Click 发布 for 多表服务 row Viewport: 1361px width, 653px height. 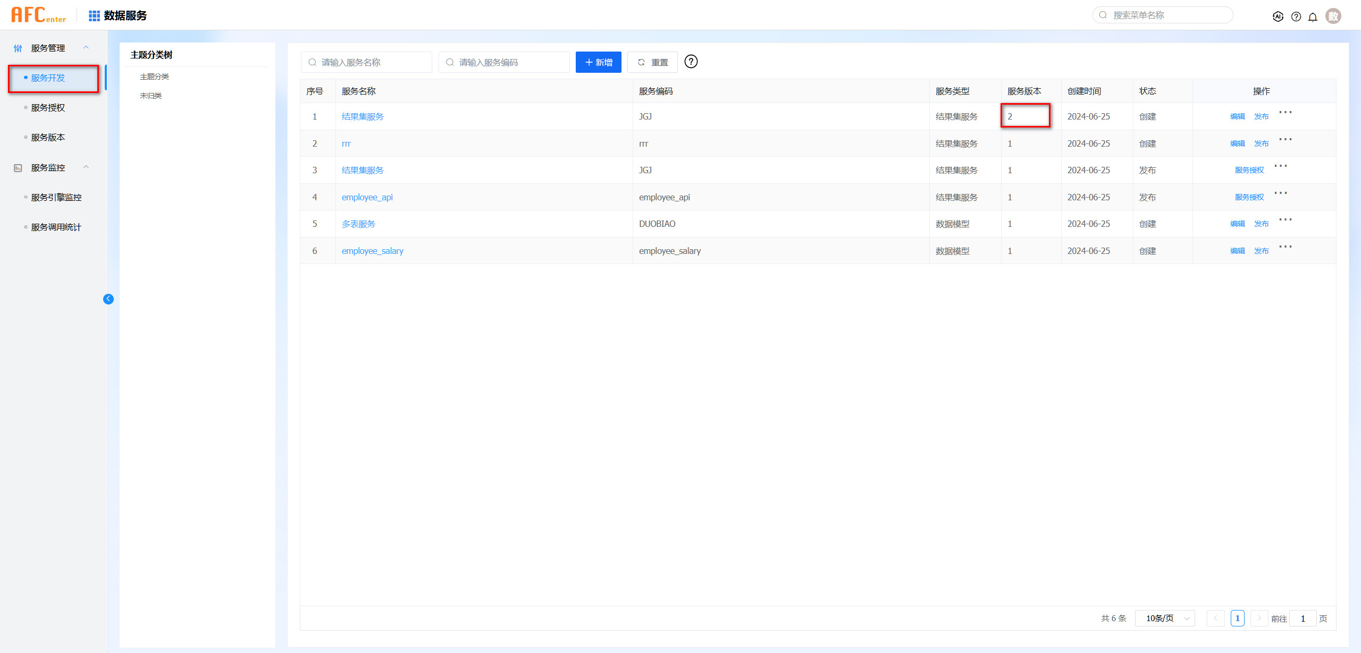click(x=1261, y=224)
